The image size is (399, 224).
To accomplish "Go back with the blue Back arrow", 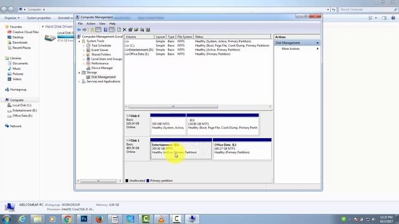I will (79, 30).
